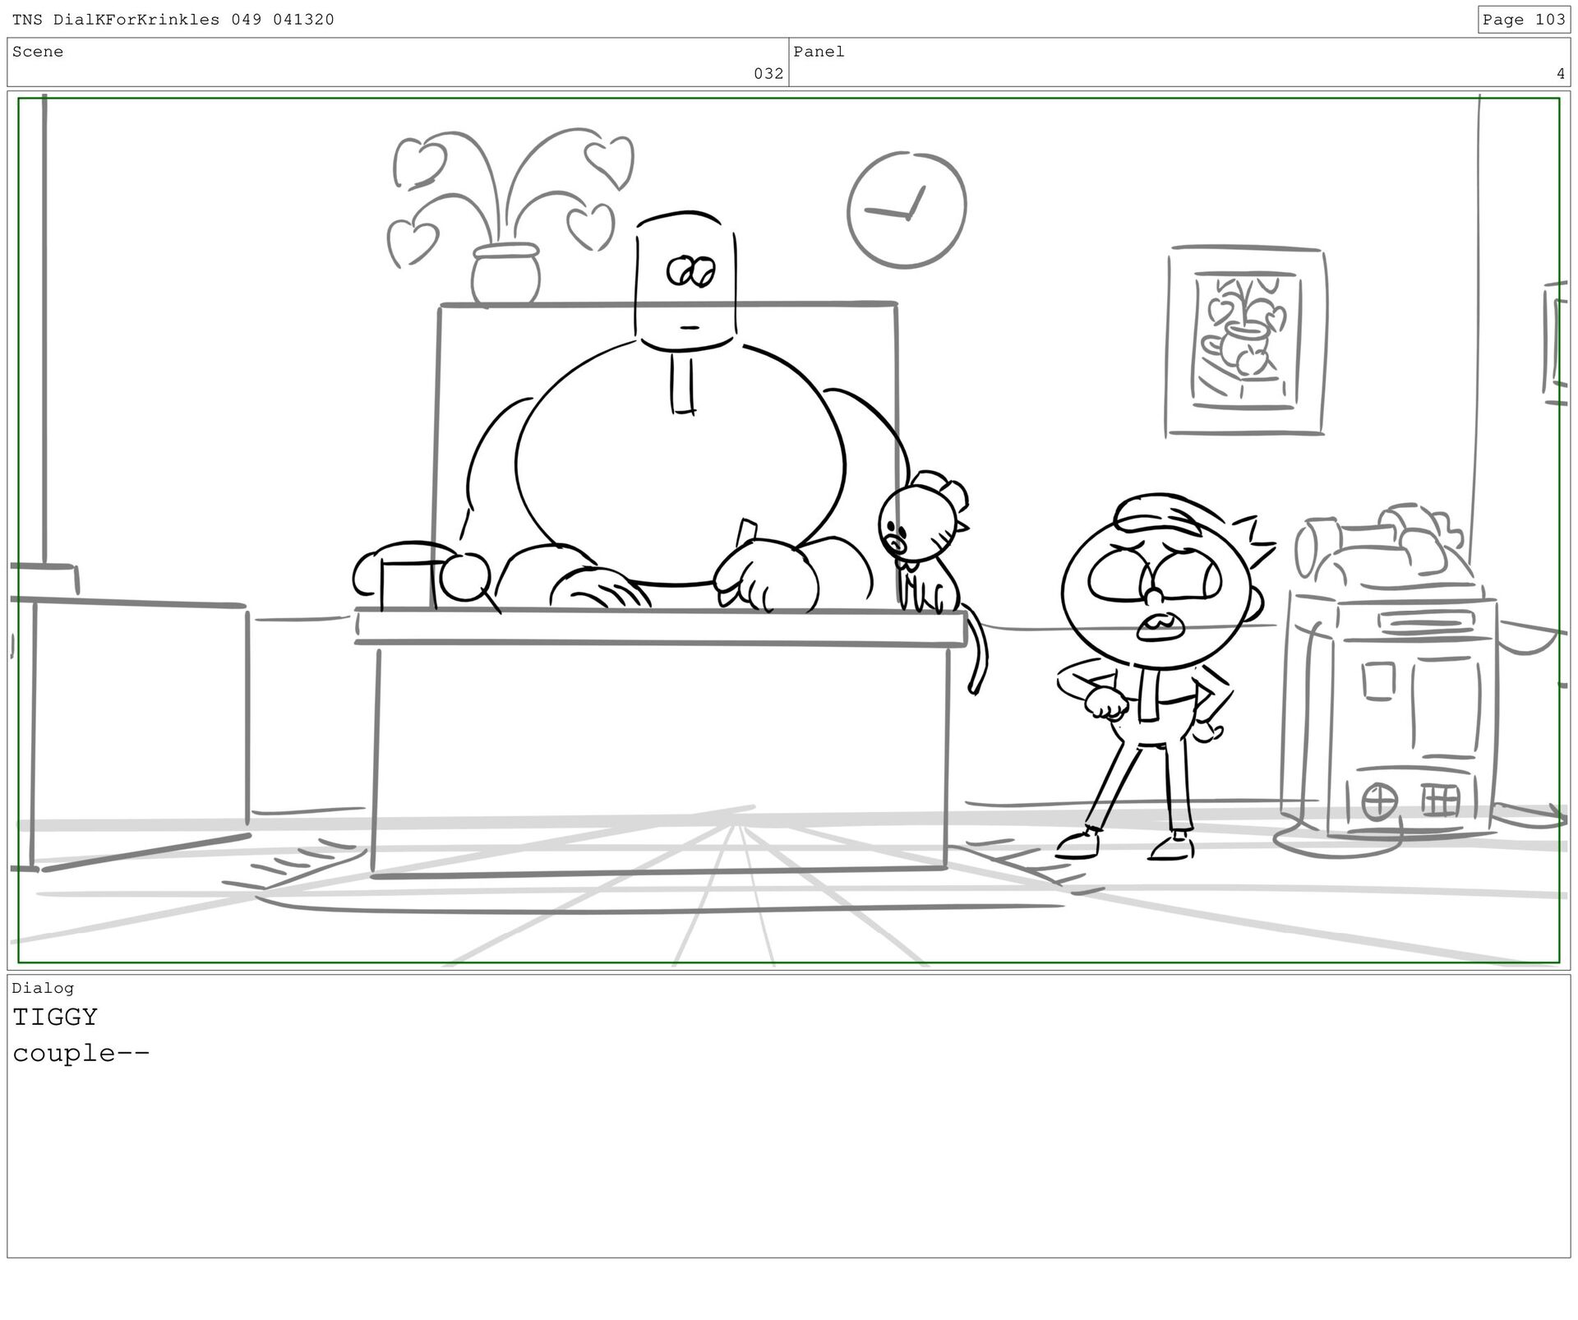Click the 'Page 103' box
The height and width of the screenshot is (1320, 1578).
[x=1524, y=19]
